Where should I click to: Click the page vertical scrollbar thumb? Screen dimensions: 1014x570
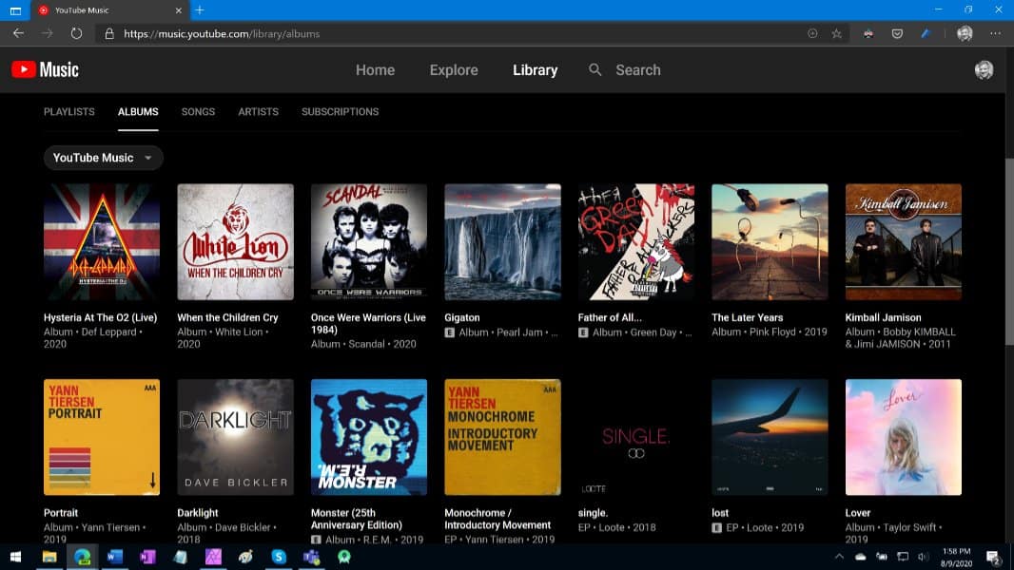point(1009,252)
